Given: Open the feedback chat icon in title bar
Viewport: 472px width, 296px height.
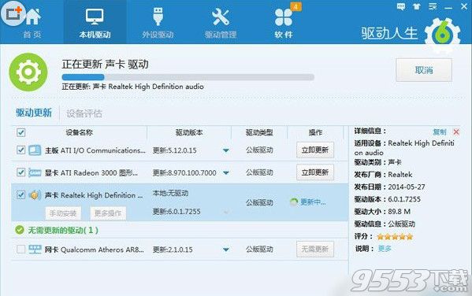Looking at the screenshot, I should (401, 6).
